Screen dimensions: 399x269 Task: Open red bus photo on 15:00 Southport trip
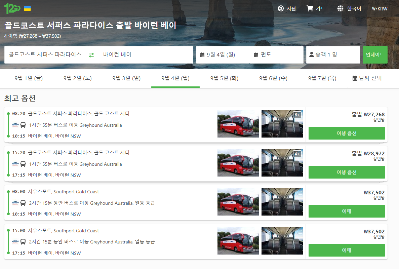(x=238, y=241)
